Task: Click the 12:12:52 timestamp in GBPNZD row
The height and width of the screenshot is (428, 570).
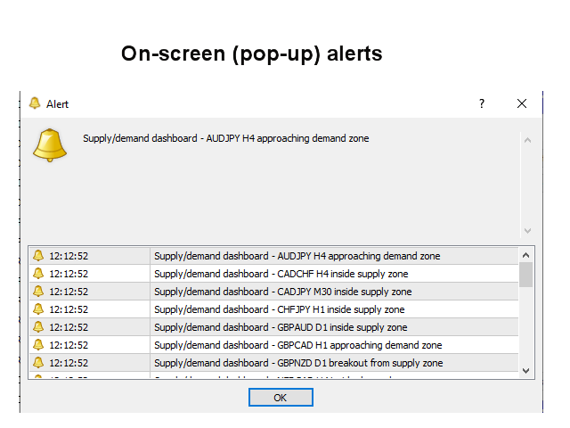Action: [x=69, y=363]
